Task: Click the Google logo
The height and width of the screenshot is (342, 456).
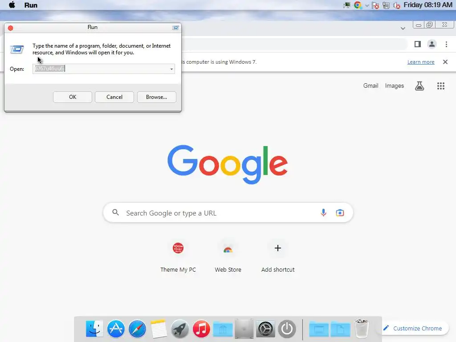Action: pos(228,164)
